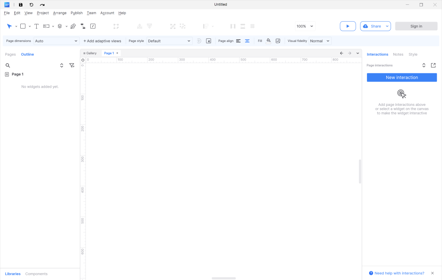The image size is (442, 280).
Task: Select Page 1 in the outline
Action: [x=18, y=74]
